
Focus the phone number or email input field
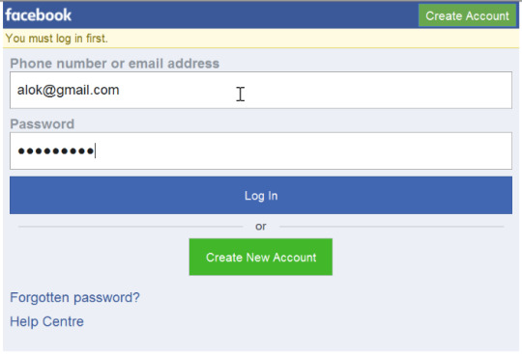pyautogui.click(x=261, y=90)
